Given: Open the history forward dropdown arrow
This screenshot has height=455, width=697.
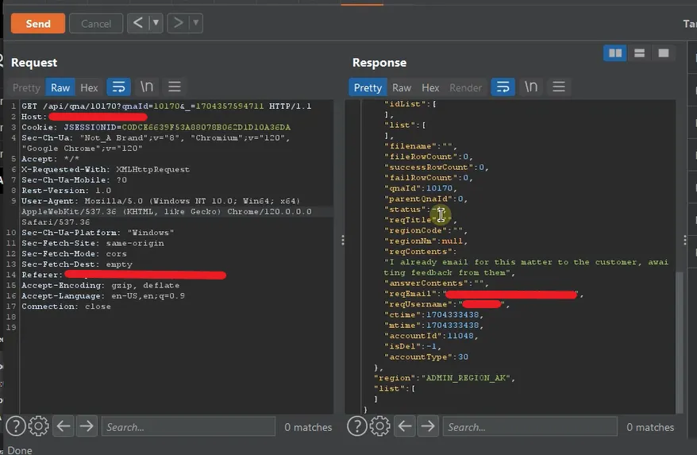Looking at the screenshot, I should (x=195, y=24).
